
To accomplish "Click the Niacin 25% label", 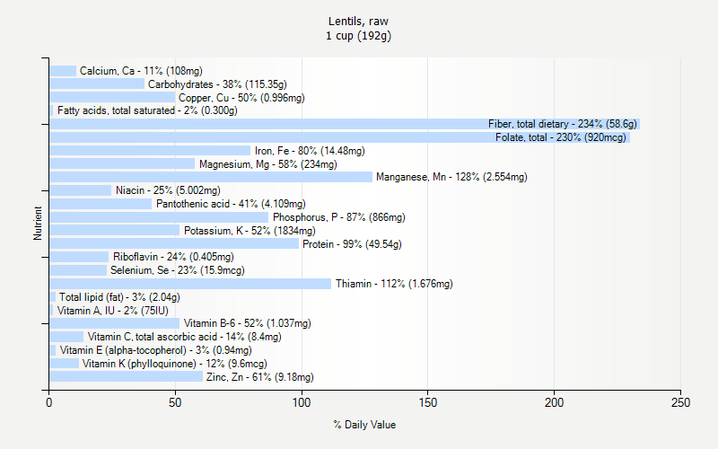I will coord(168,190).
